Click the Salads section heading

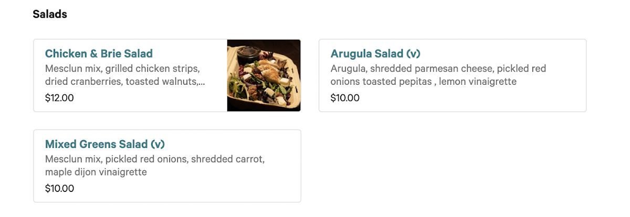coord(50,14)
